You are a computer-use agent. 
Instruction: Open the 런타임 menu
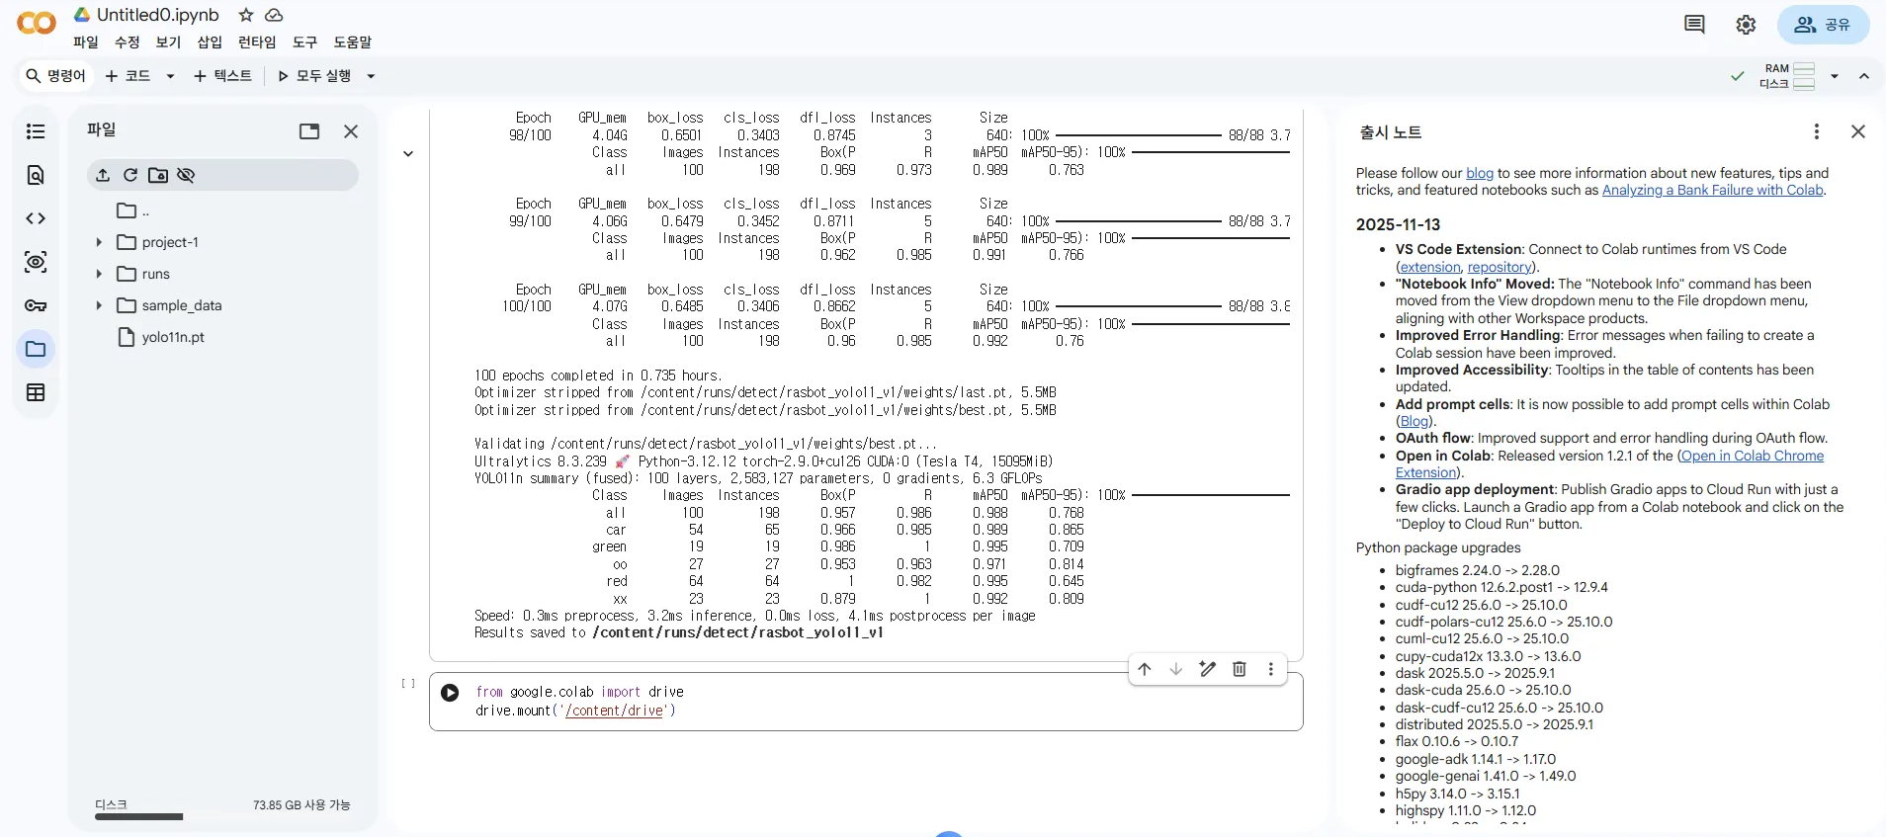coord(257,42)
